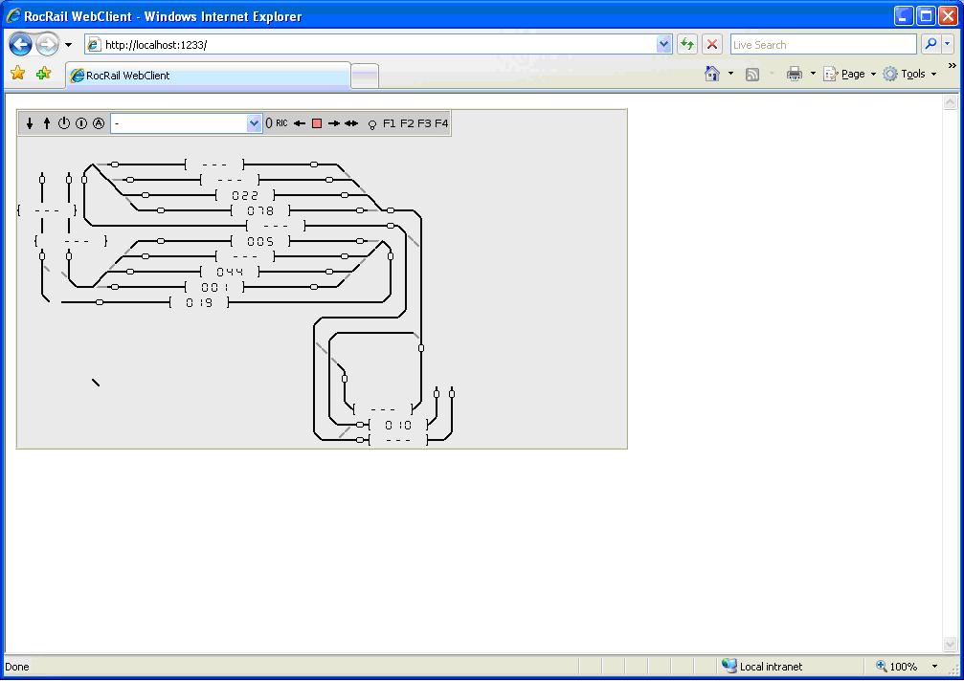Click inside the Live Search box
The width and height of the screenshot is (964, 681).
[x=822, y=45]
